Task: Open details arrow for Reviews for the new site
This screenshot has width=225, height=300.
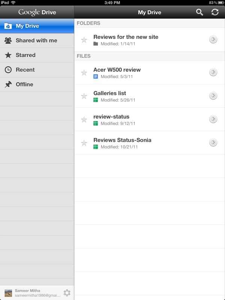Action: [213, 39]
